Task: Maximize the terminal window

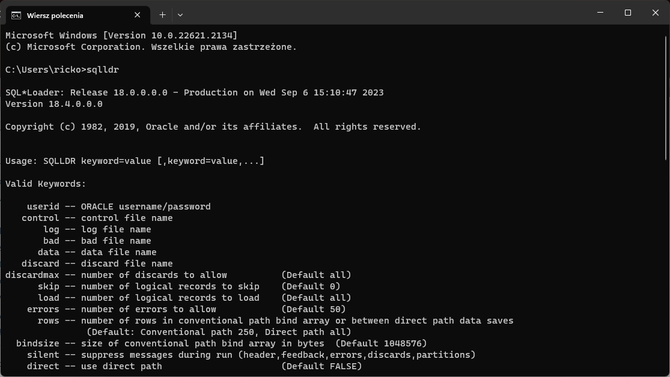Action: (628, 13)
